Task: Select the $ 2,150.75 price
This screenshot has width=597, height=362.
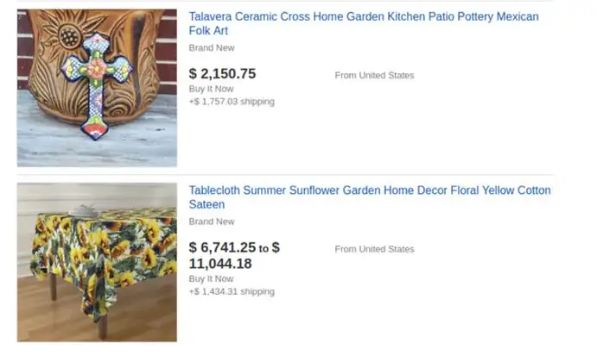Action: coord(222,73)
